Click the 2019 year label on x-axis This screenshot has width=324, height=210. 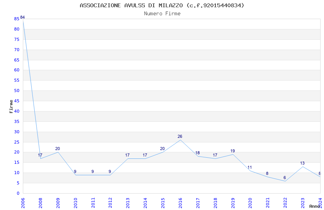pyautogui.click(x=233, y=203)
